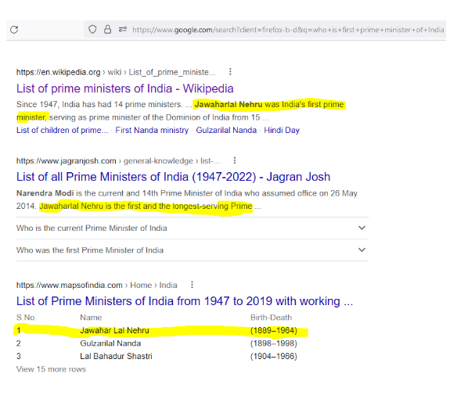Open three-dot menu beside Wikipedia result

click(x=230, y=72)
